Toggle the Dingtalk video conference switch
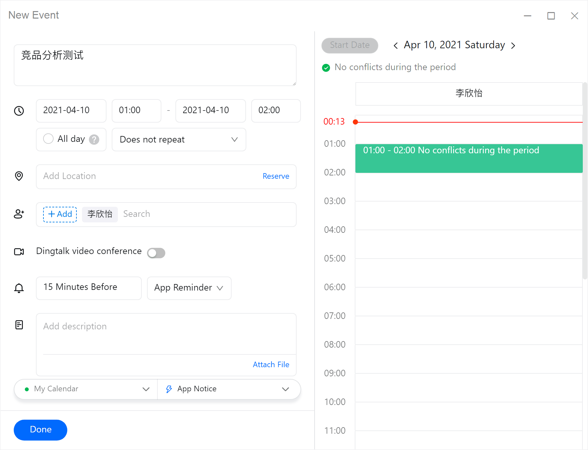588x450 pixels. coord(156,253)
